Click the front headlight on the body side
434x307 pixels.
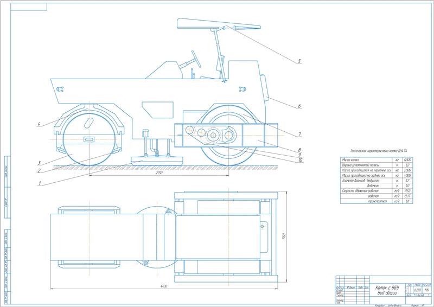[x=60, y=89]
